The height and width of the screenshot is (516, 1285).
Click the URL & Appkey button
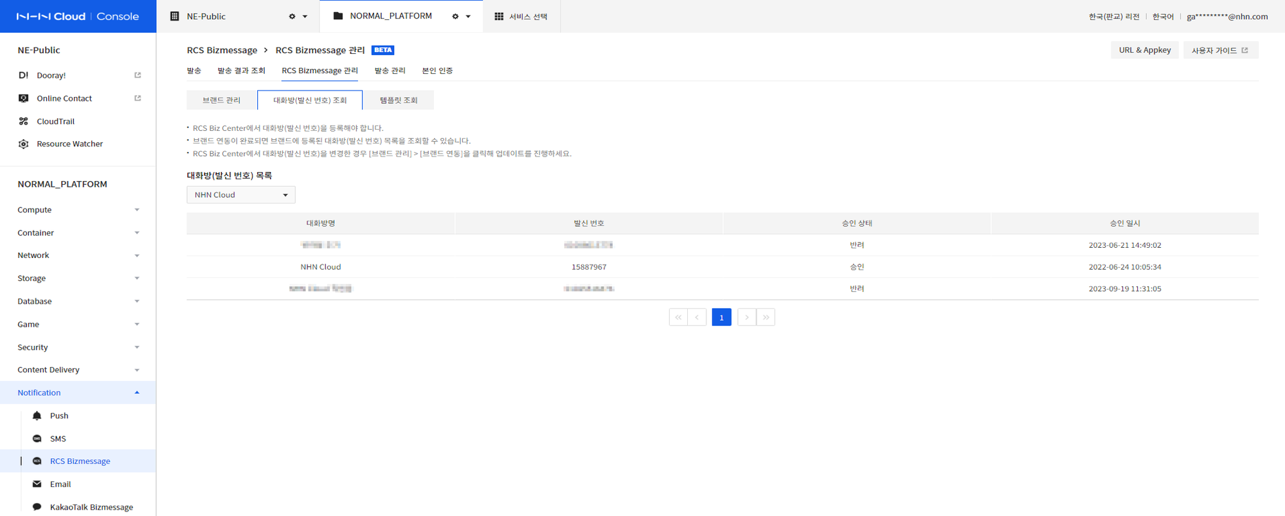pyautogui.click(x=1144, y=50)
